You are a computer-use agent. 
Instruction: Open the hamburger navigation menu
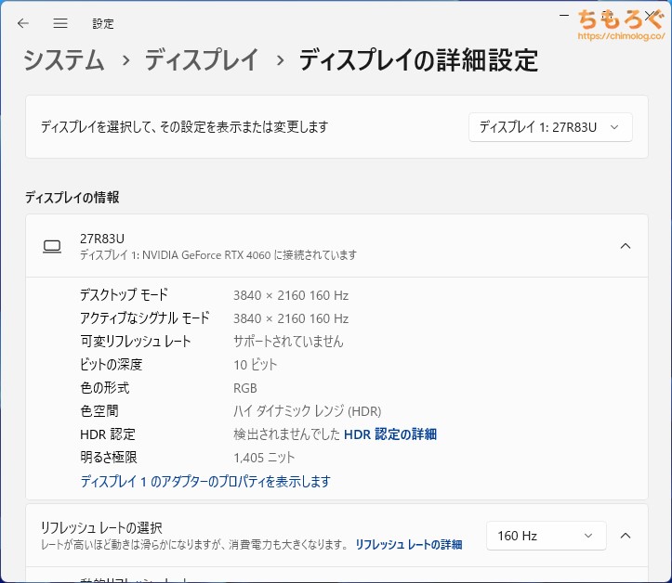click(x=60, y=23)
